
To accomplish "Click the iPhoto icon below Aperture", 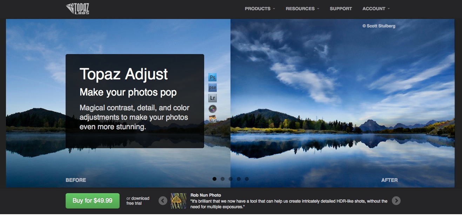I will coord(212,119).
